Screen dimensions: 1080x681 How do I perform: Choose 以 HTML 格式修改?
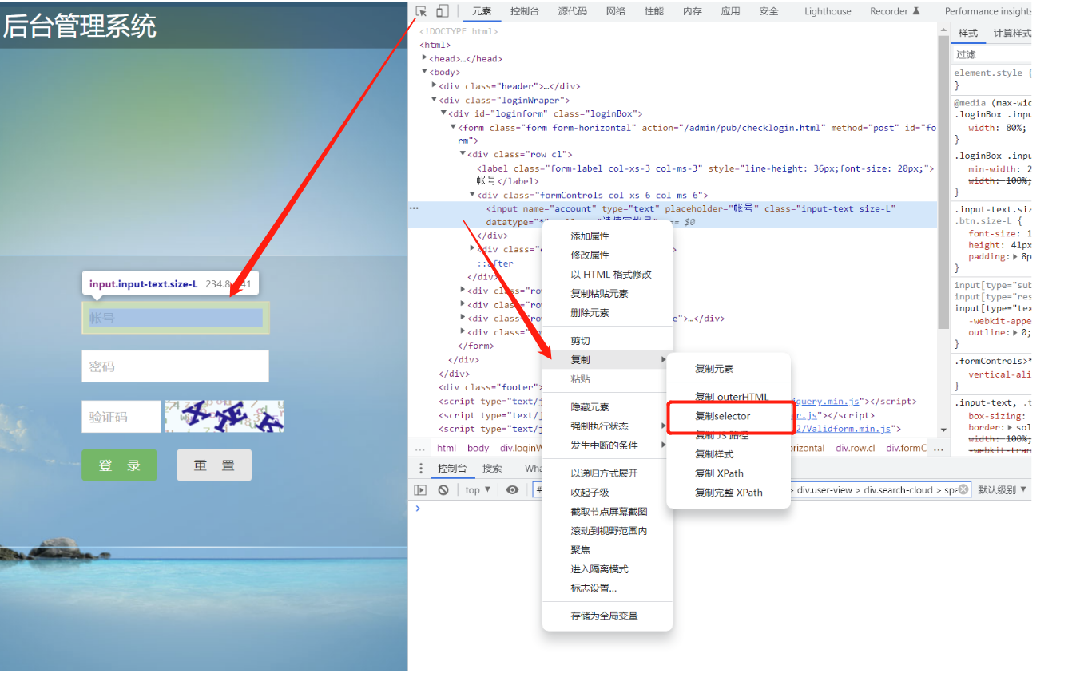[x=607, y=275]
